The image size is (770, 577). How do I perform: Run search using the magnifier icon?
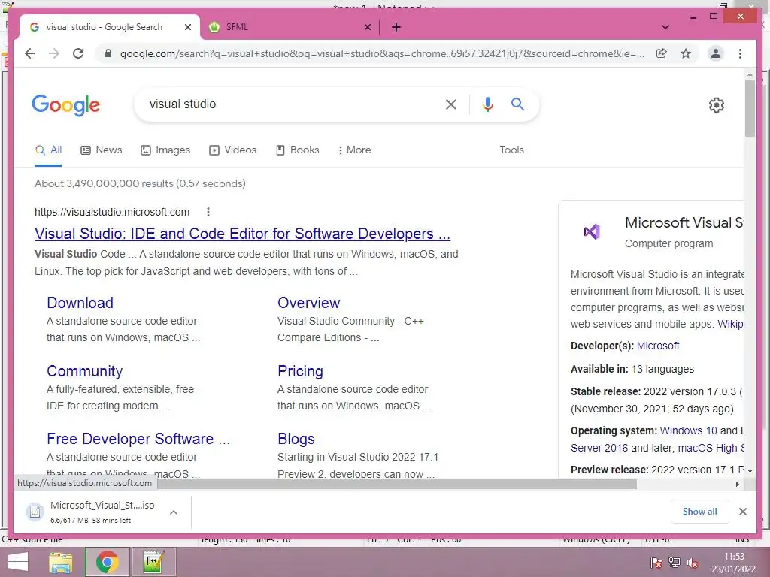pos(517,104)
